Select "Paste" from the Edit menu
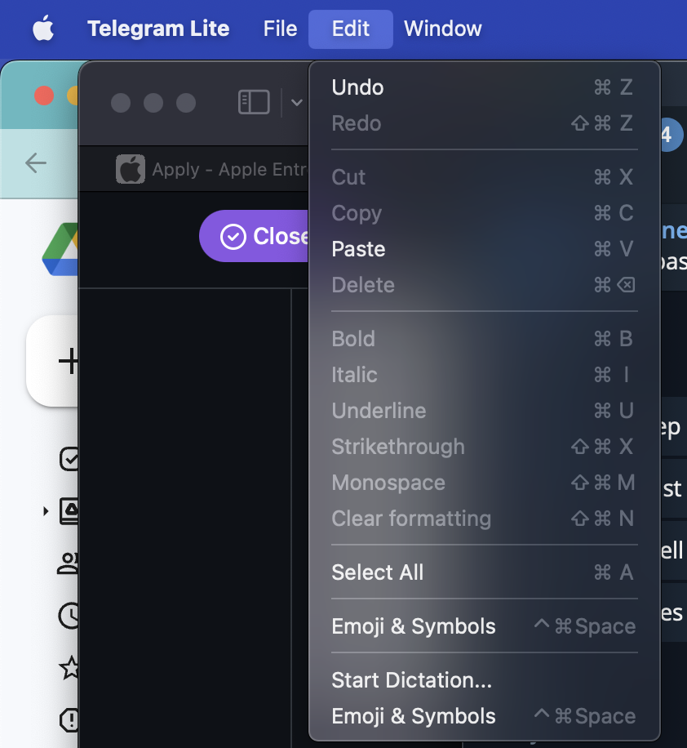687x748 pixels. point(358,249)
